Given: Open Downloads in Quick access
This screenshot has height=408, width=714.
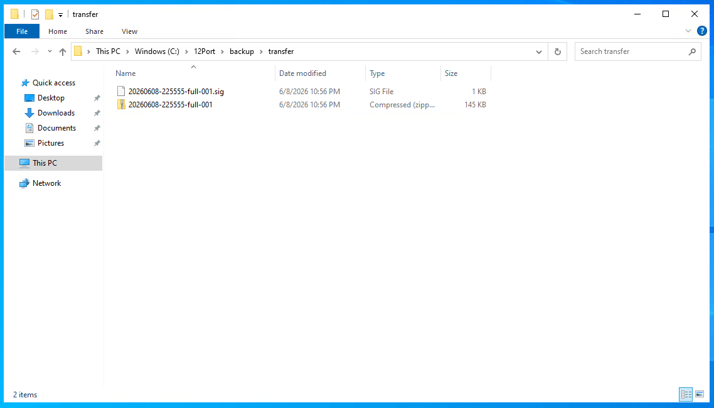Looking at the screenshot, I should pos(56,113).
